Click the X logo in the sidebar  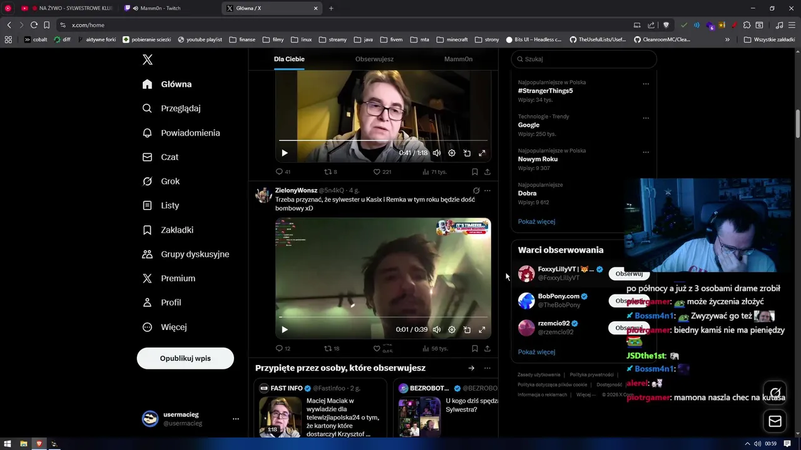tap(148, 59)
